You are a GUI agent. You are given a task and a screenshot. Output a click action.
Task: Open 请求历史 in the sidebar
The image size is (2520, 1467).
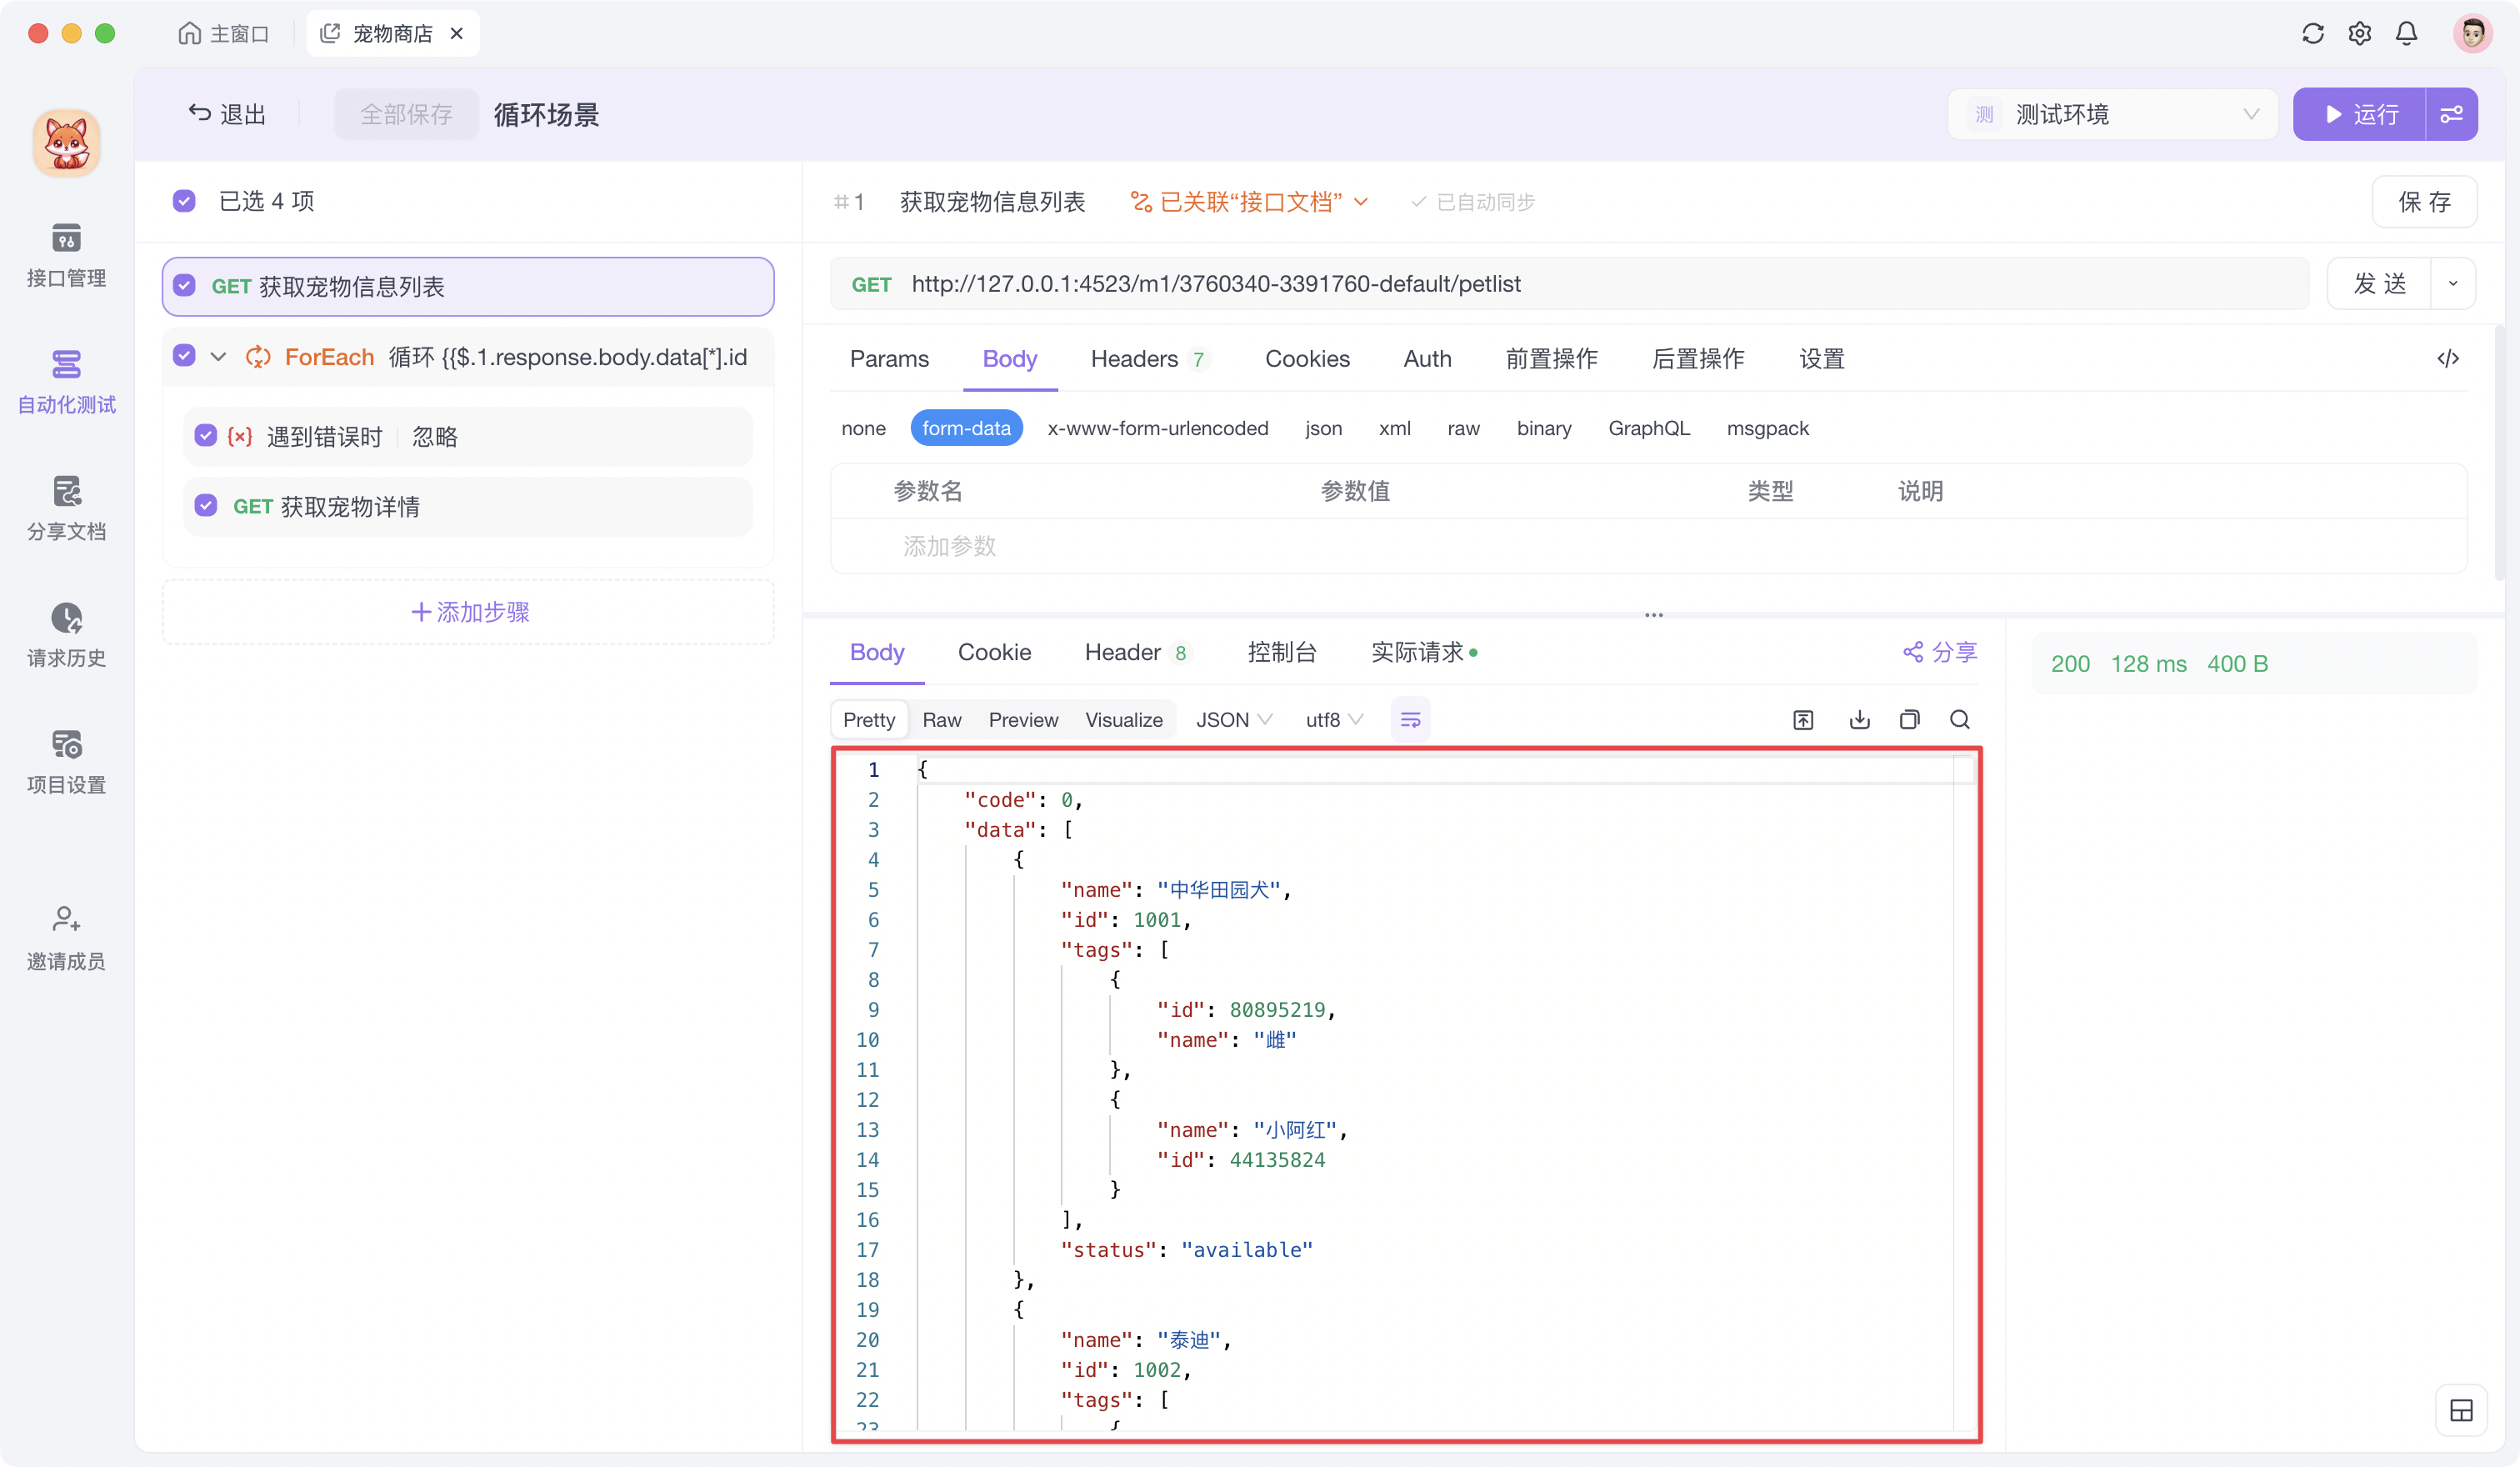tap(66, 636)
